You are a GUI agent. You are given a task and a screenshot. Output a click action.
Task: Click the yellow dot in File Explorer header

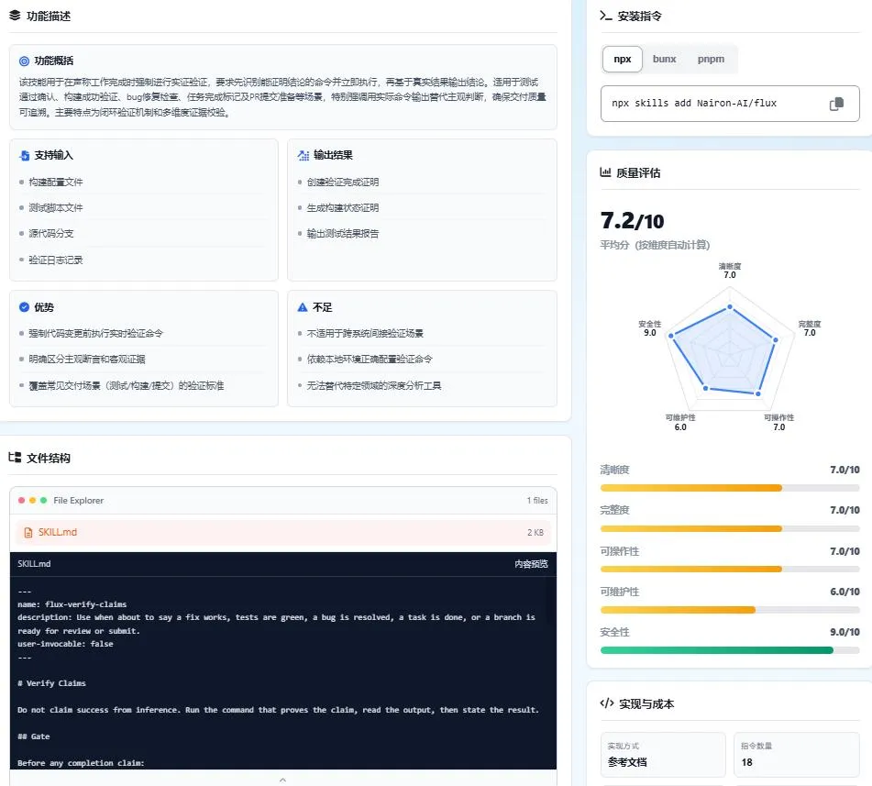coord(32,500)
